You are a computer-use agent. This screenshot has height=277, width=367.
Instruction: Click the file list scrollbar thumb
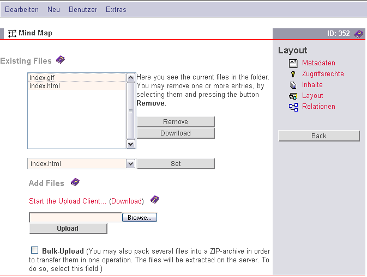point(130,111)
